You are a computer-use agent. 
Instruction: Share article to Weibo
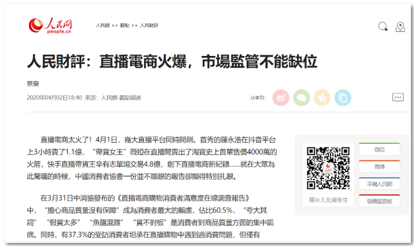(281, 97)
